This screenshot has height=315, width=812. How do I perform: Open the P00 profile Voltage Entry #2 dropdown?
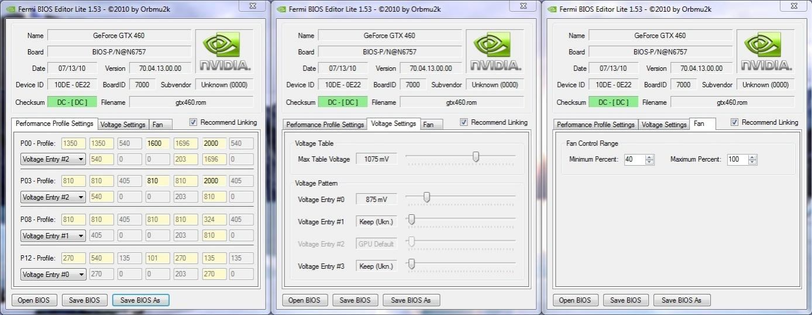point(53,159)
